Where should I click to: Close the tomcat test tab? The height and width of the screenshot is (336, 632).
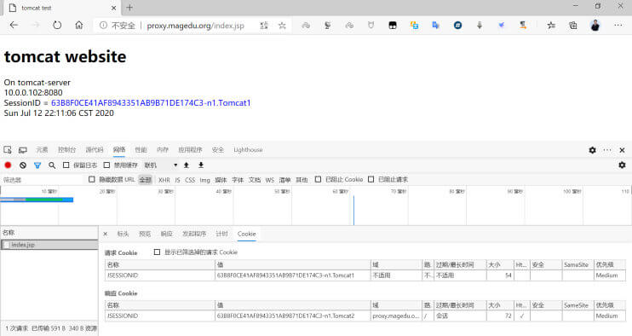(113, 8)
